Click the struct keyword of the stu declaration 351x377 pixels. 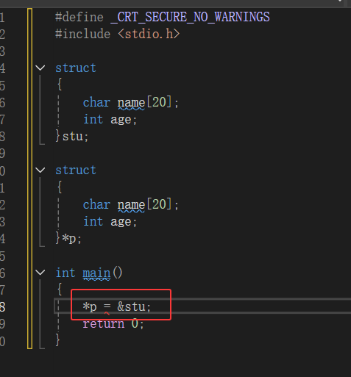click(76, 68)
